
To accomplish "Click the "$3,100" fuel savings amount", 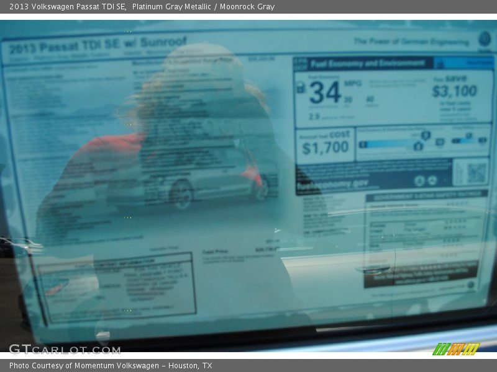I will point(455,91).
